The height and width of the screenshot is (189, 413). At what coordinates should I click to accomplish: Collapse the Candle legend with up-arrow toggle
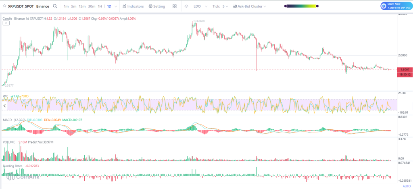[x=6, y=23]
